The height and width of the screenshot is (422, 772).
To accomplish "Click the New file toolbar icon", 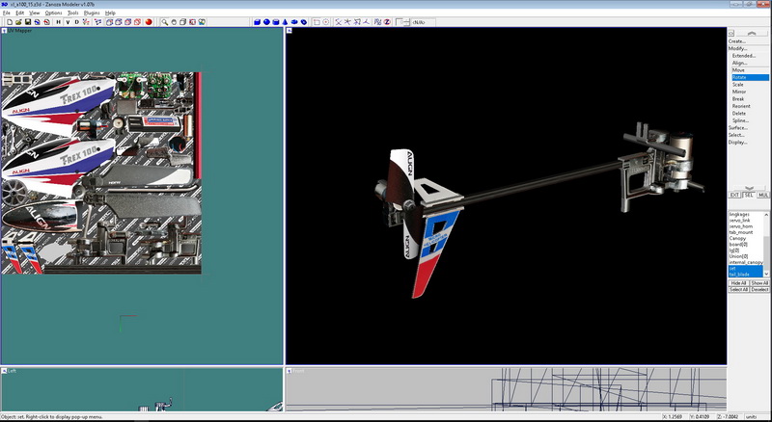I will (x=8, y=20).
